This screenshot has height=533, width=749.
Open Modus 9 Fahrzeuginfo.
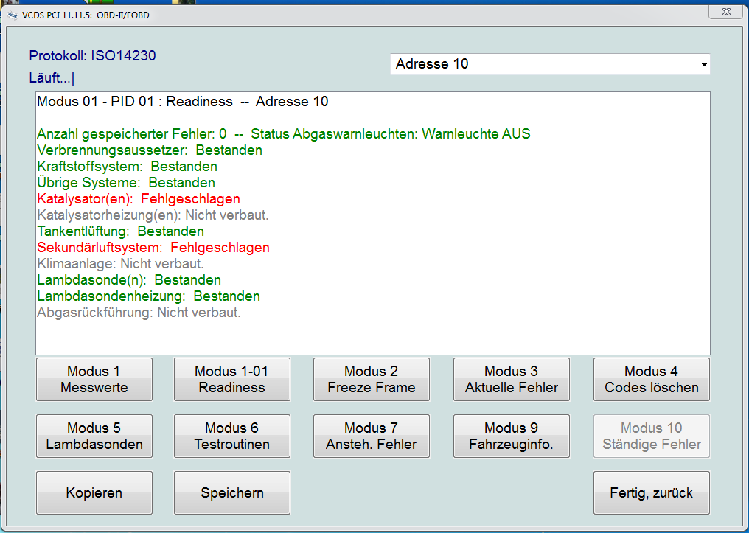[511, 436]
